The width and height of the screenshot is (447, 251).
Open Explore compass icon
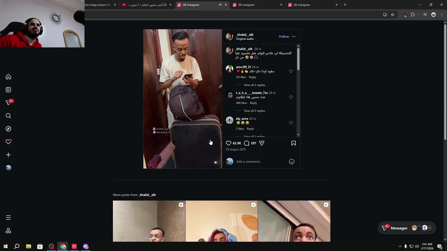tap(8, 129)
